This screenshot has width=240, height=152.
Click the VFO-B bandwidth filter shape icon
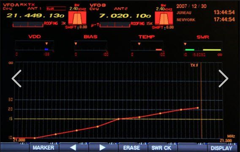[164, 18]
